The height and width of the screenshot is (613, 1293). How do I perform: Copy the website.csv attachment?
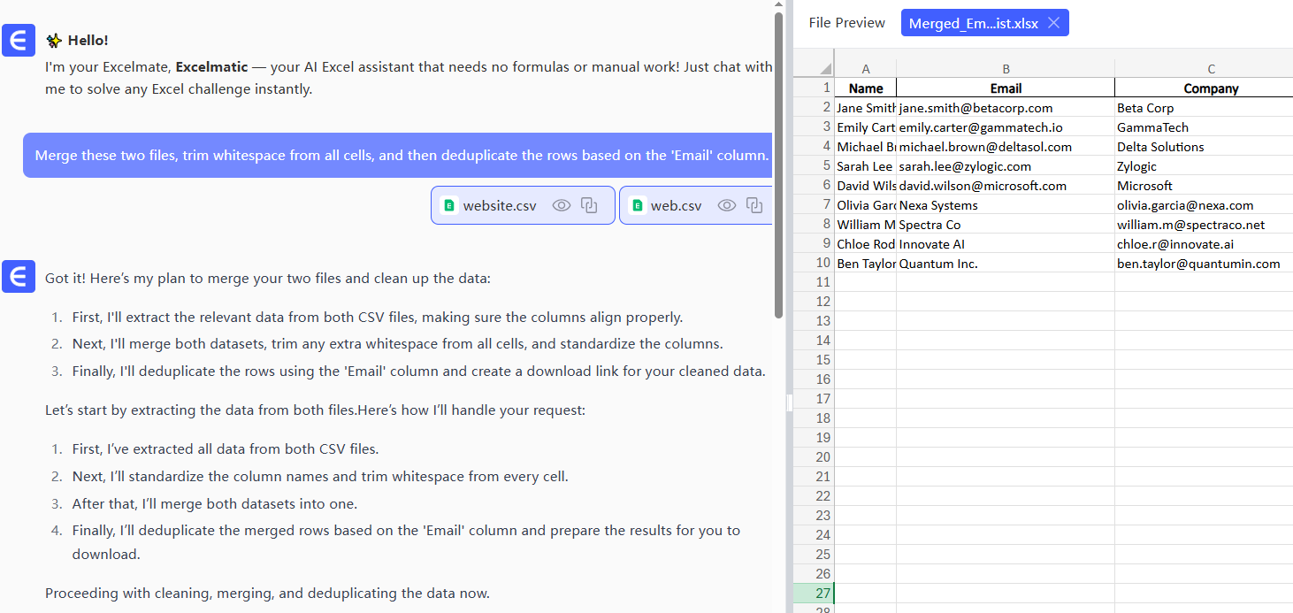(589, 205)
